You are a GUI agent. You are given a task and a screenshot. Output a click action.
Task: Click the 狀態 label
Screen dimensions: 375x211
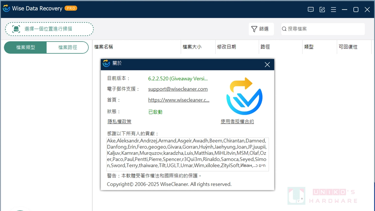[114, 112]
